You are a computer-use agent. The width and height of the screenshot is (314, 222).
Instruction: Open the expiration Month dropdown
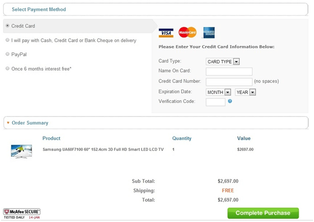pos(218,92)
